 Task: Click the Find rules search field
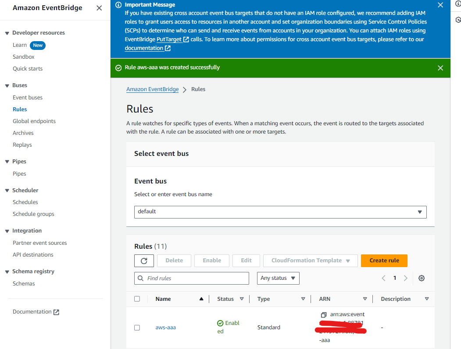[192, 278]
